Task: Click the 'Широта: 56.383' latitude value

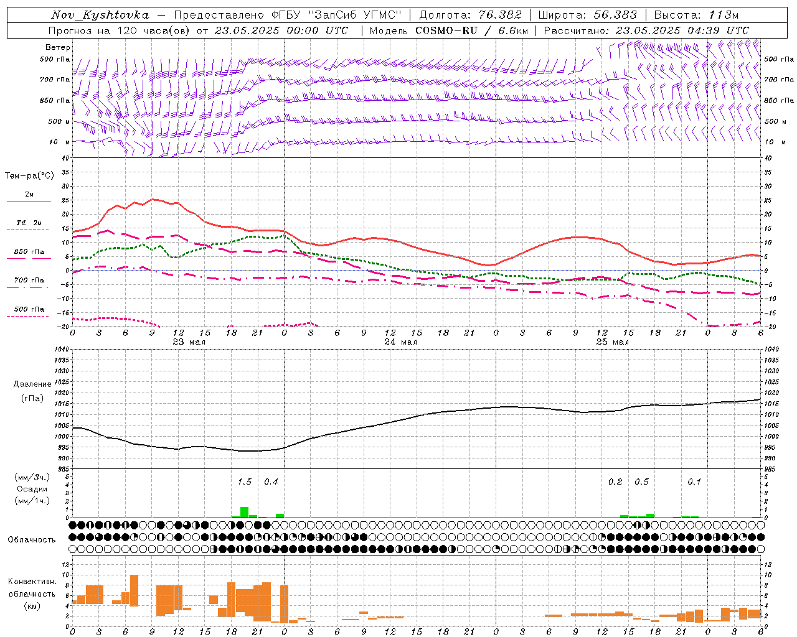Action: (x=587, y=15)
